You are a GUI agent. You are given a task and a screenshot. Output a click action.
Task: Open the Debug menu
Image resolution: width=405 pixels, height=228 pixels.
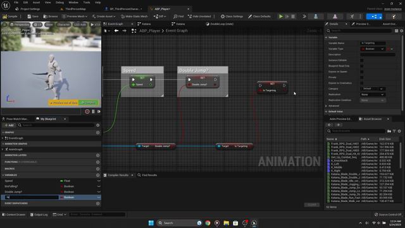(x=59, y=3)
